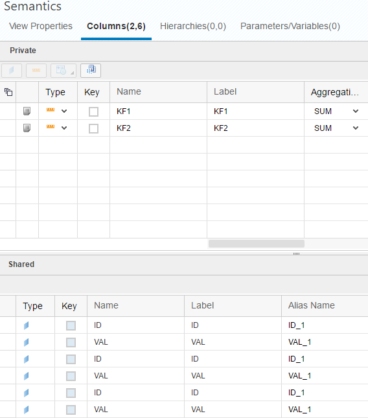
Task: Toggle the Key checkbox for KF2
Action: pyautogui.click(x=93, y=128)
